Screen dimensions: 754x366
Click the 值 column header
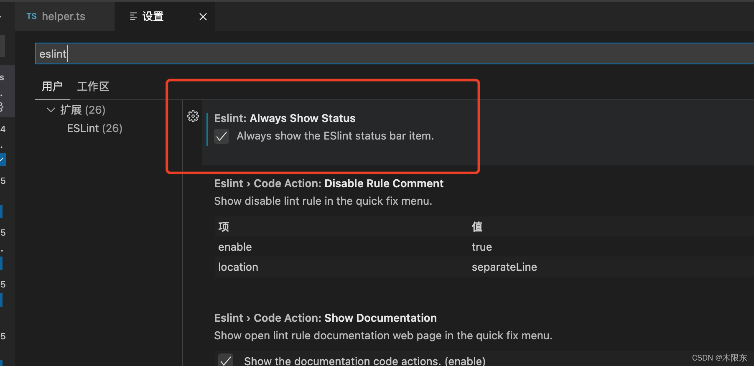(477, 227)
